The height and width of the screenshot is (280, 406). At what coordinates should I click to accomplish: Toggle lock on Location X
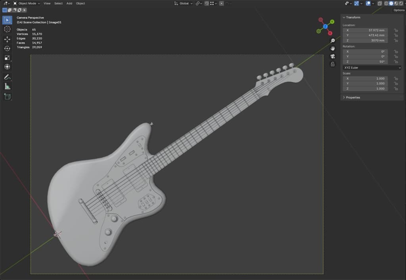click(x=396, y=30)
